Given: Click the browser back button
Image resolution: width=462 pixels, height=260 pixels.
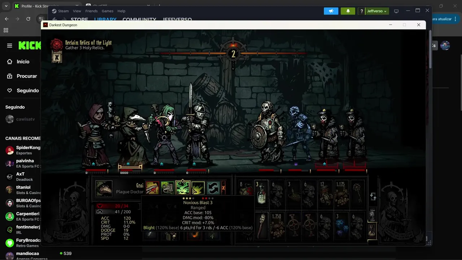Looking at the screenshot, I should coord(6,19).
